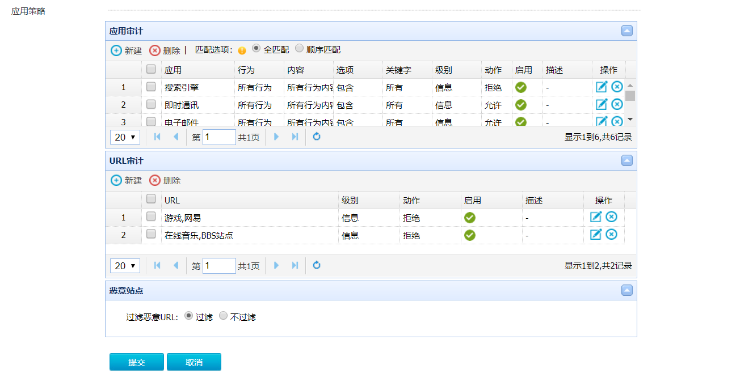736x382 pixels.
Task: Remove the 在线音乐,BBS站点 URL entry
Action: (x=611, y=235)
